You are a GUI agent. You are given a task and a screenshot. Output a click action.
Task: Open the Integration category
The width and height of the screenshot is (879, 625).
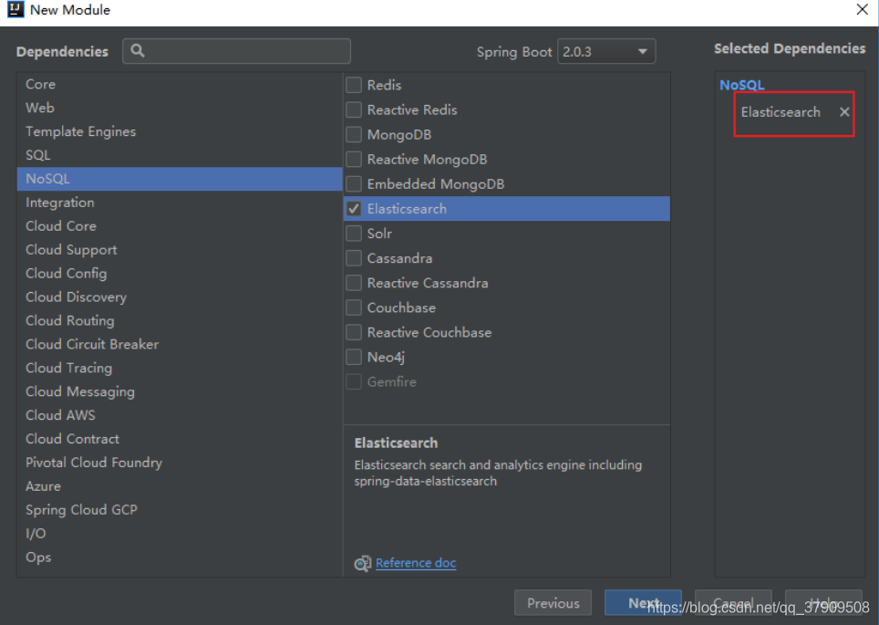point(180,203)
